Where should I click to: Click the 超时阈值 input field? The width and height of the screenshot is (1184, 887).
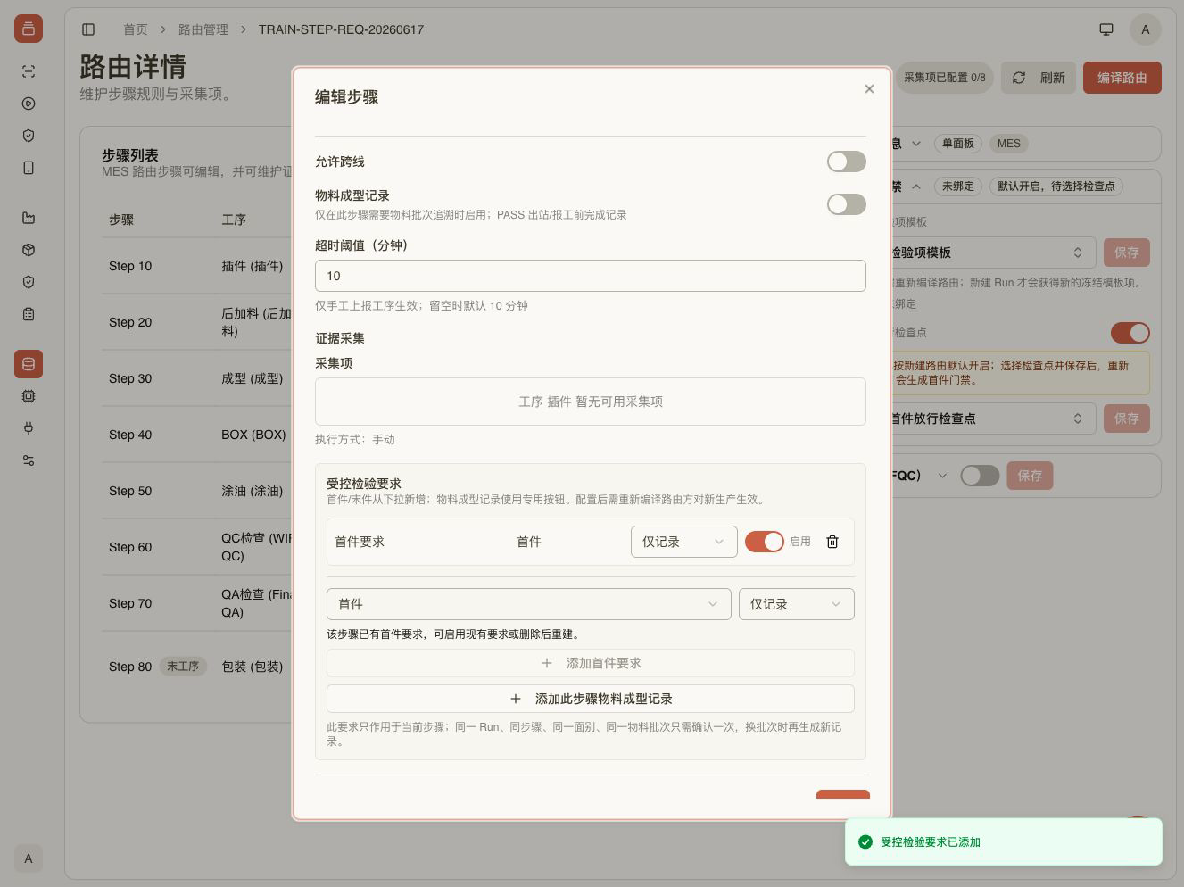pyautogui.click(x=591, y=276)
